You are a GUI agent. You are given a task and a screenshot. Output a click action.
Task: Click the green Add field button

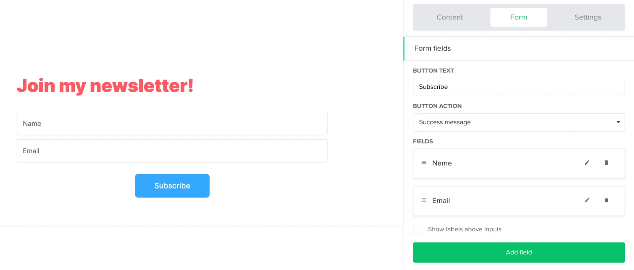[519, 253]
